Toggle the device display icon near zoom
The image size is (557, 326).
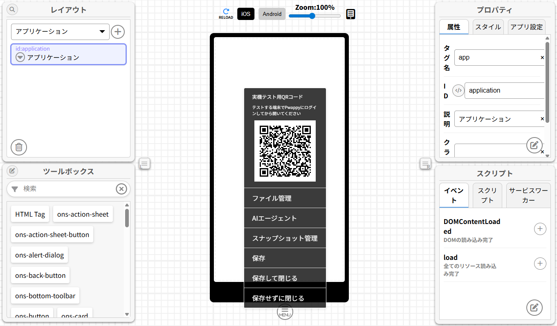point(350,14)
